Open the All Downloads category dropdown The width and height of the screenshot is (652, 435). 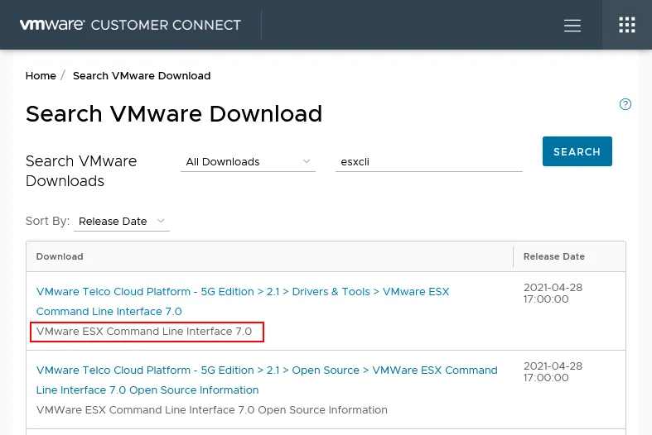(248, 162)
